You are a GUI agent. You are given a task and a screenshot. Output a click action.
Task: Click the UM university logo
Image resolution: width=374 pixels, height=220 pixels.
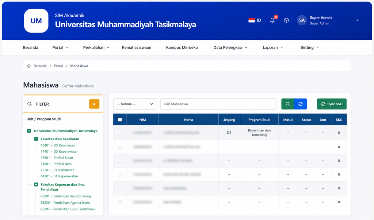[x=36, y=21]
